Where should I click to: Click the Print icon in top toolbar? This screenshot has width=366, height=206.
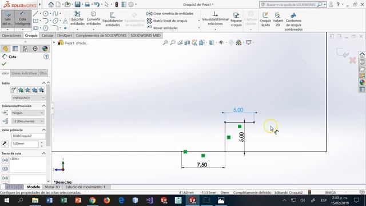point(87,4)
